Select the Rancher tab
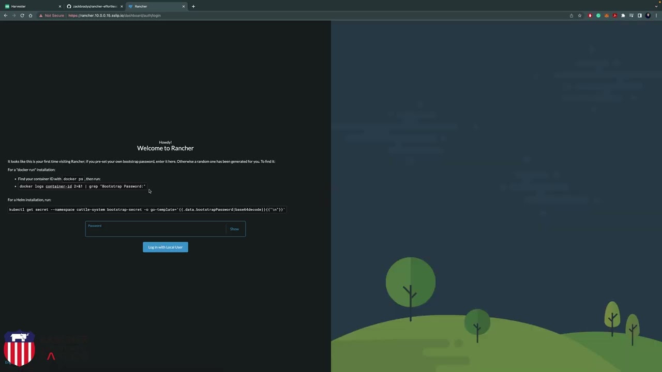The height and width of the screenshot is (372, 662). click(156, 7)
